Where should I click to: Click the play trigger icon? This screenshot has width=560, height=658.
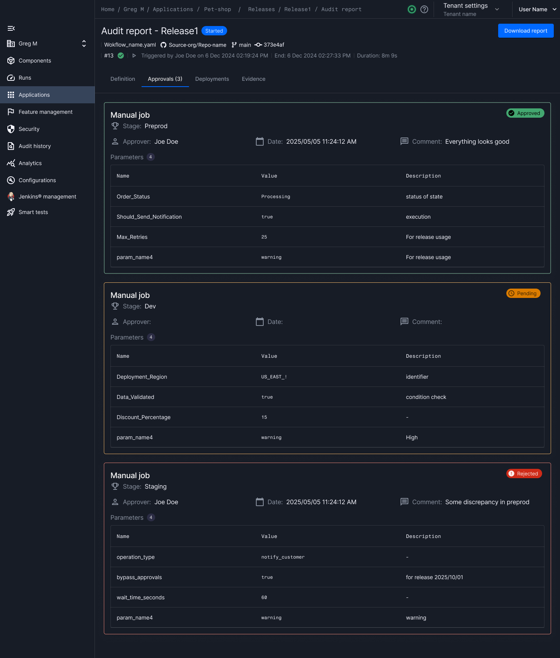click(134, 56)
